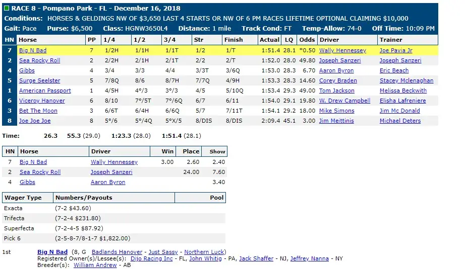
Task: Open the Joe Joe Joe horse link
Action: 35,121
